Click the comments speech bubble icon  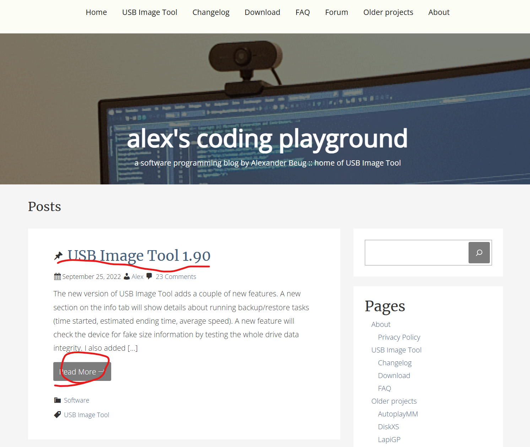pyautogui.click(x=149, y=276)
